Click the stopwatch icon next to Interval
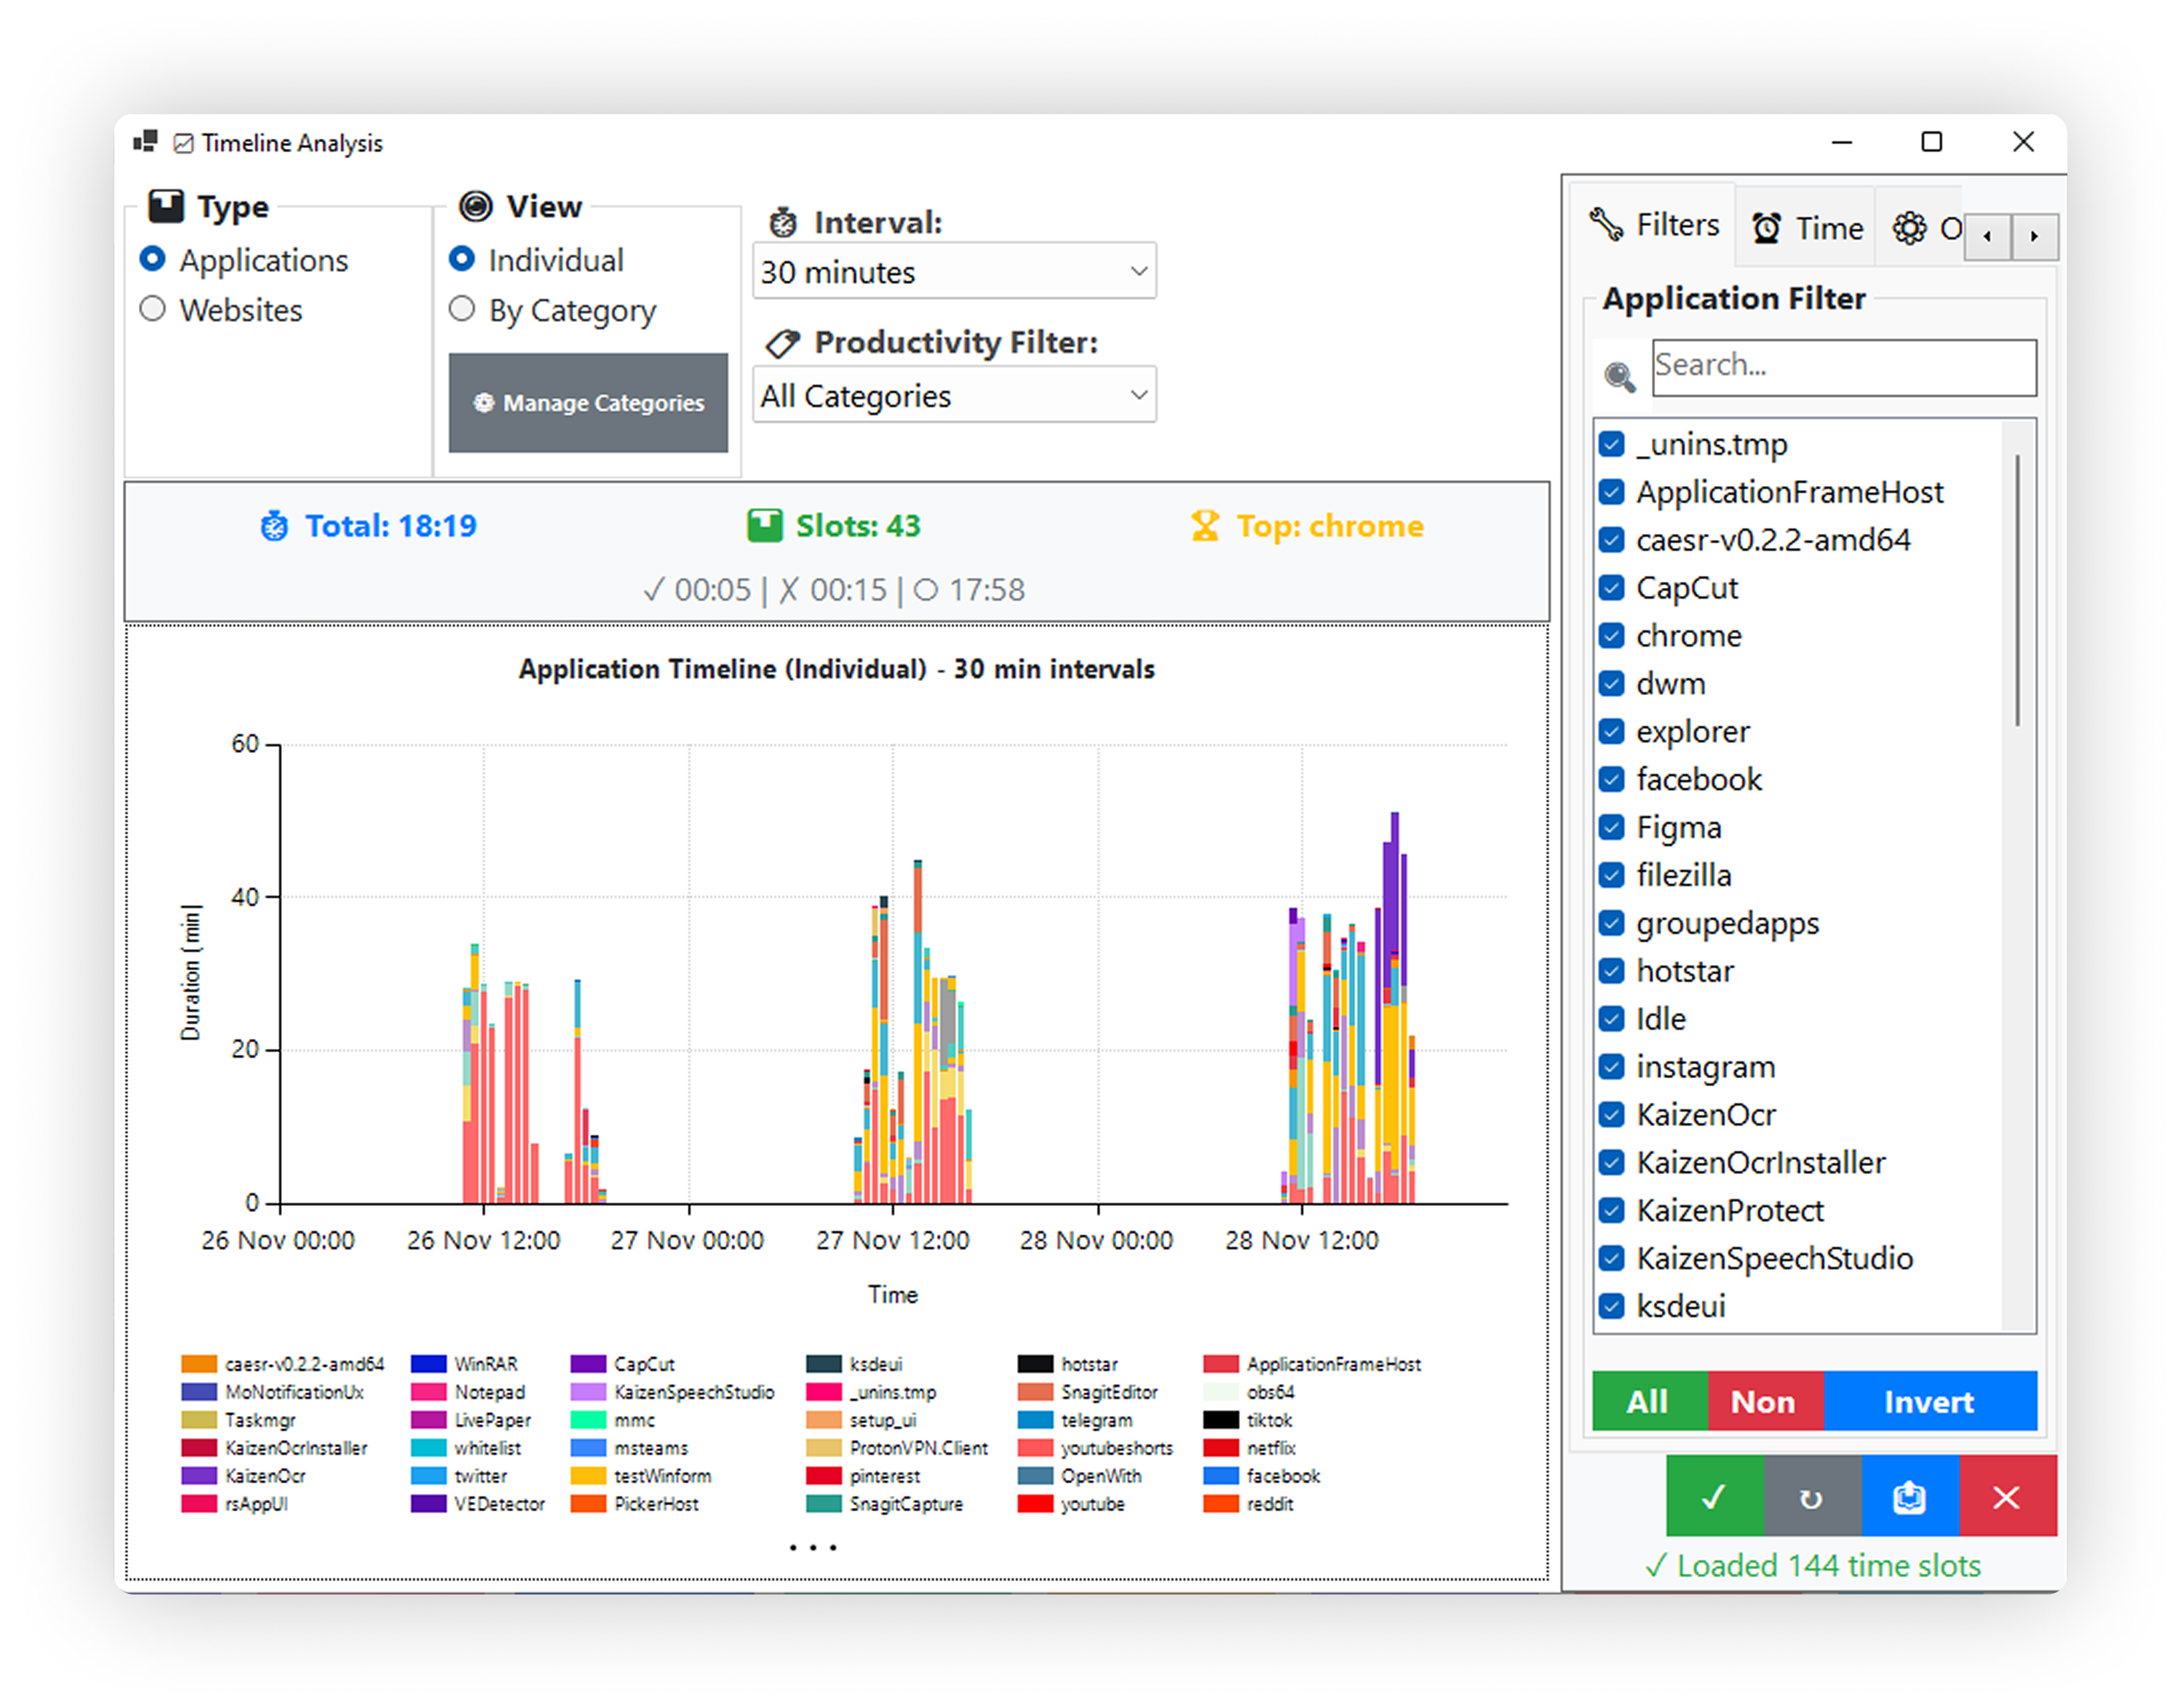The image size is (2181, 1708). coord(783,222)
